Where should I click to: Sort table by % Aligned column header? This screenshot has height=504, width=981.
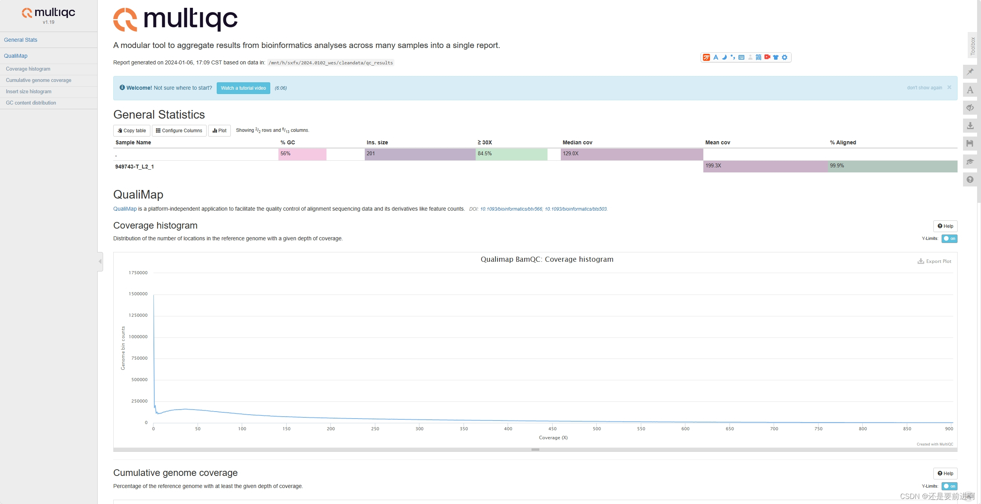(x=843, y=142)
